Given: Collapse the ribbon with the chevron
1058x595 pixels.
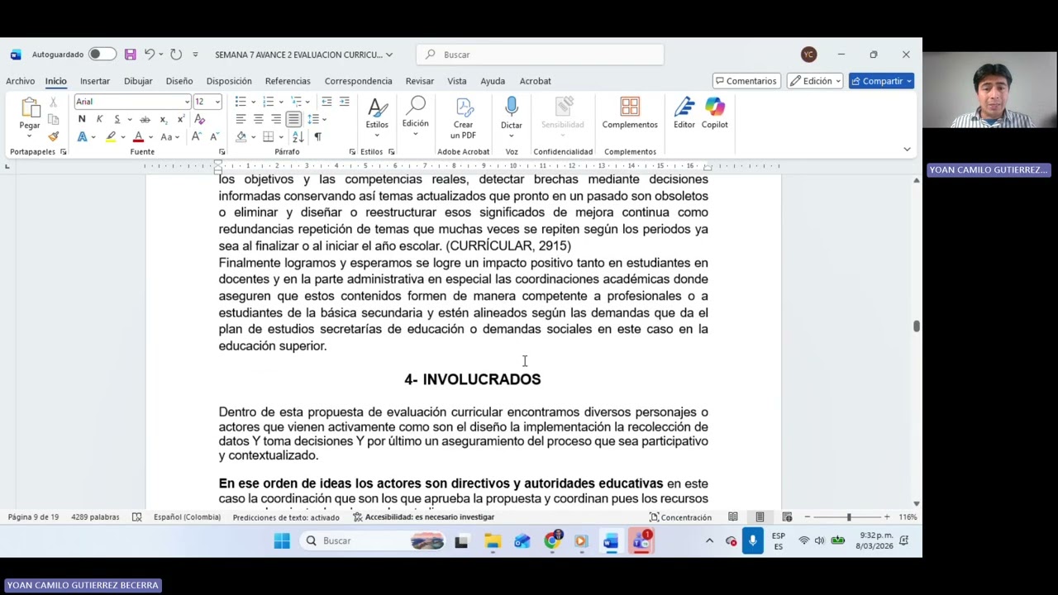Looking at the screenshot, I should (907, 150).
